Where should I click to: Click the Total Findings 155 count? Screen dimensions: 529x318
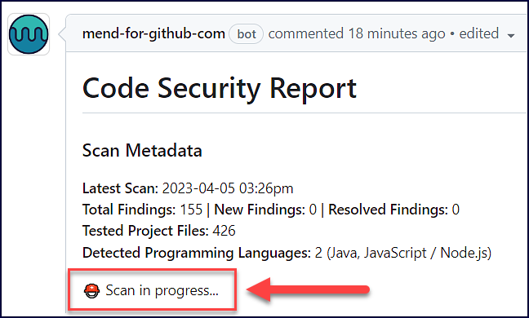191,210
